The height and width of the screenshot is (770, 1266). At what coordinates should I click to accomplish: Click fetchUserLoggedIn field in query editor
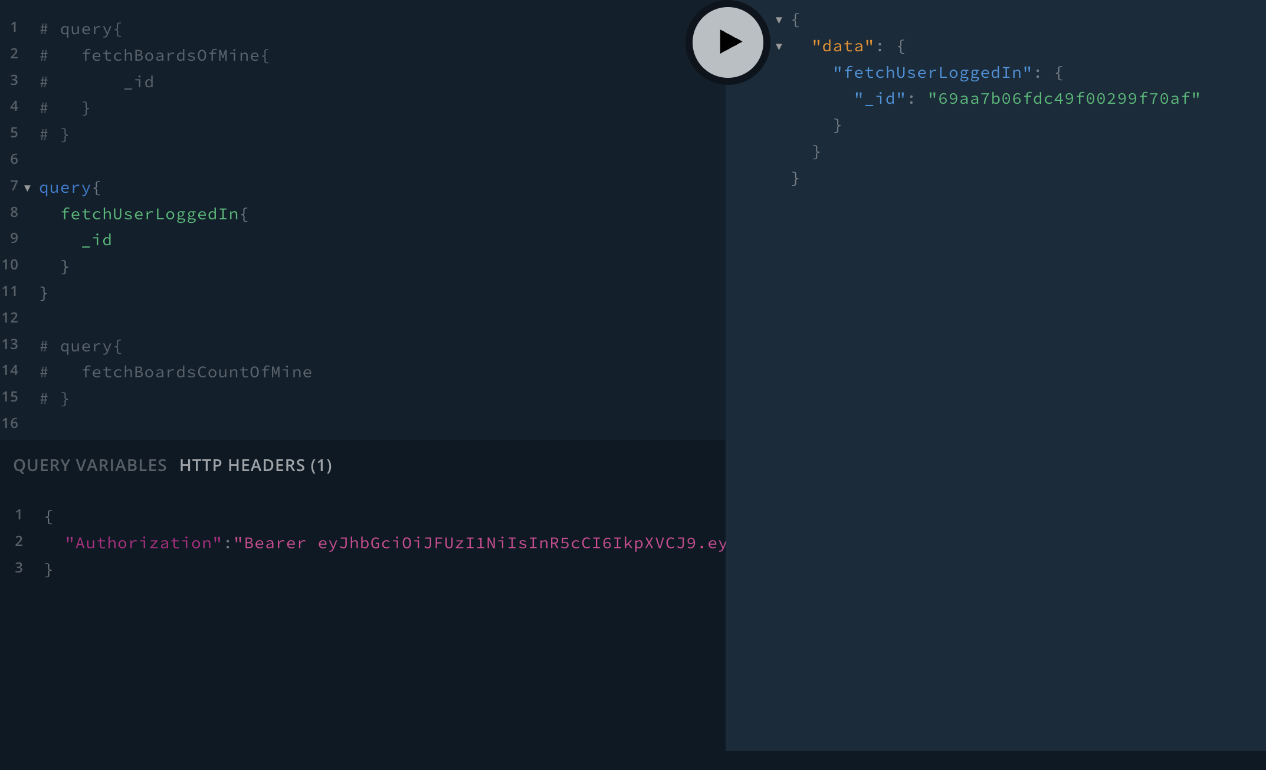pos(150,214)
